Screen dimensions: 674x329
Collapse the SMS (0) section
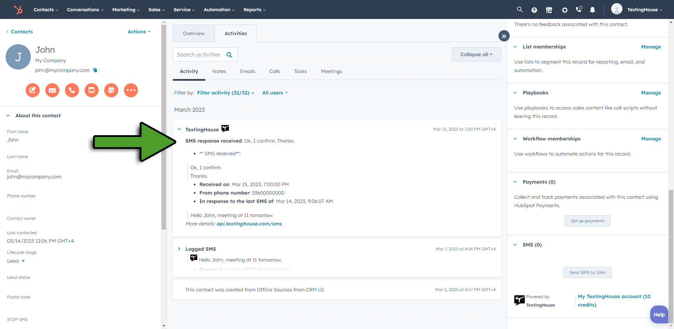[515, 245]
